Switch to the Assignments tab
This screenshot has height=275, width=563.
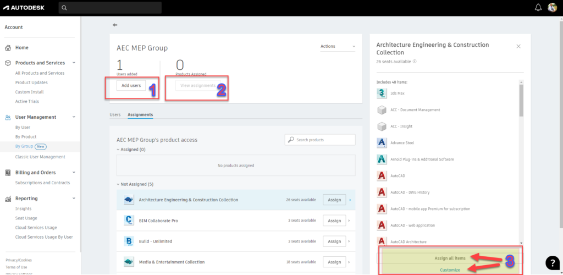[x=140, y=114]
